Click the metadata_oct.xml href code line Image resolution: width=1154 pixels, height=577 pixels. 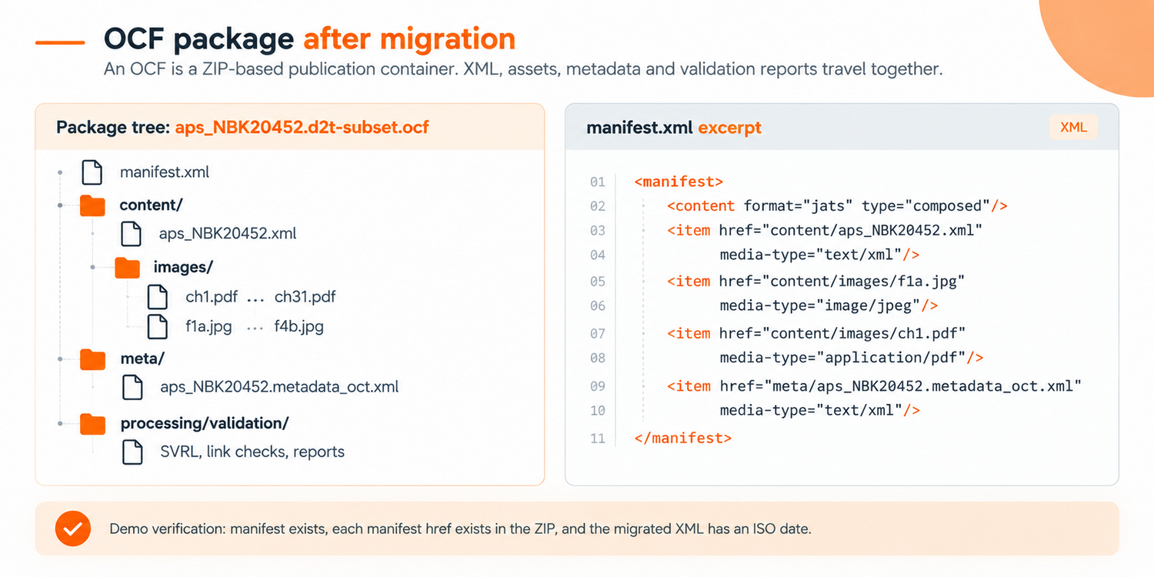874,385
